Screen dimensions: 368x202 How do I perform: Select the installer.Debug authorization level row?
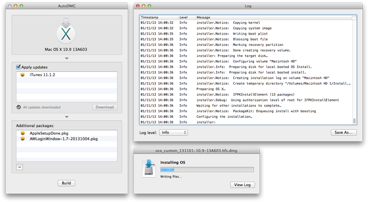click(246, 100)
